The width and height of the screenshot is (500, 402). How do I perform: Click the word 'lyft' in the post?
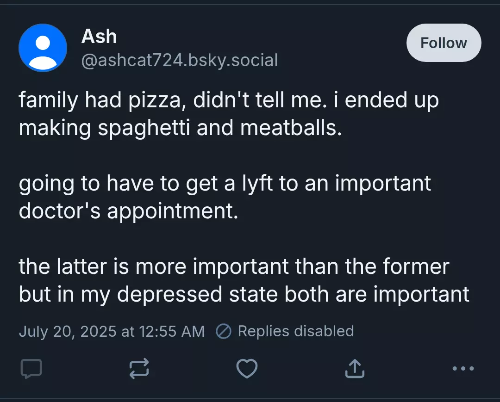click(256, 184)
